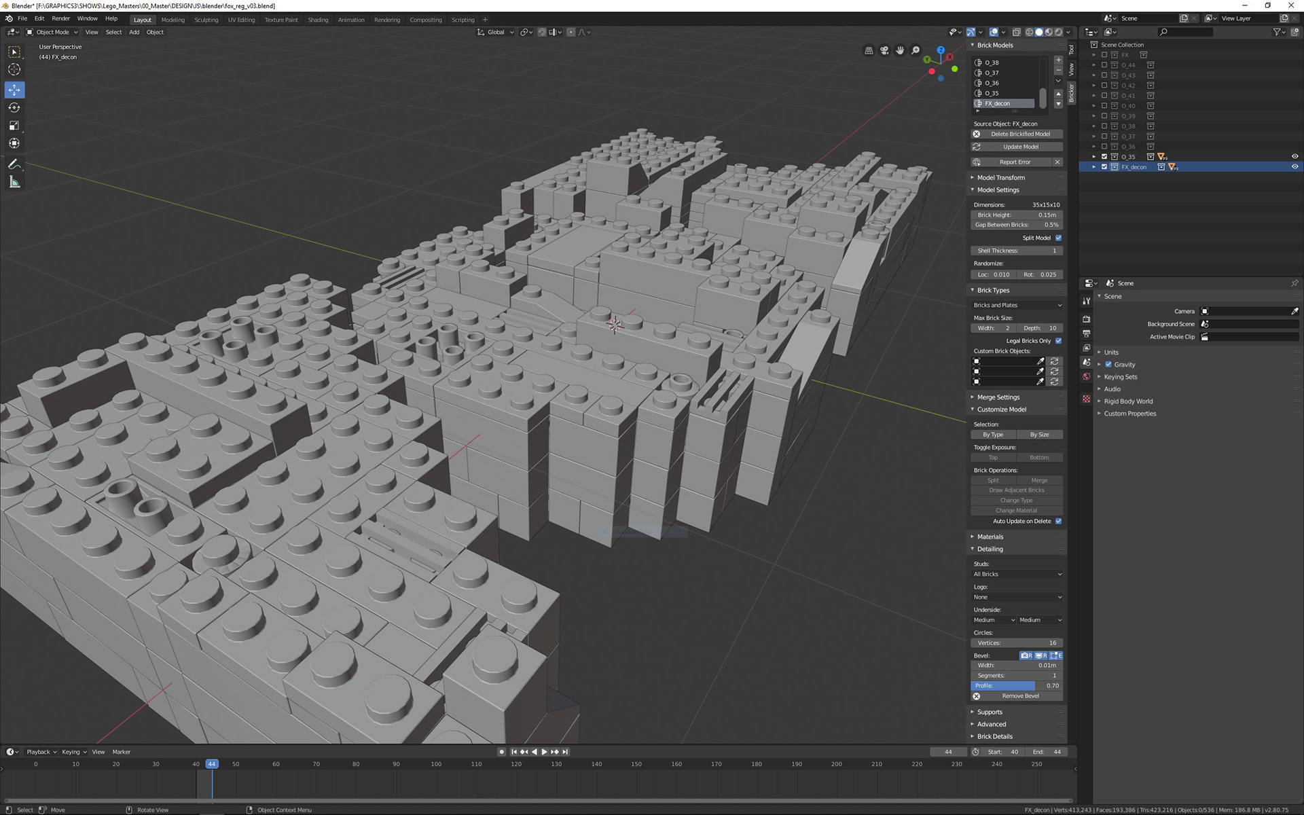Enable the O_44 collection checkbox
Screen dimensions: 1304x815
point(1104,65)
